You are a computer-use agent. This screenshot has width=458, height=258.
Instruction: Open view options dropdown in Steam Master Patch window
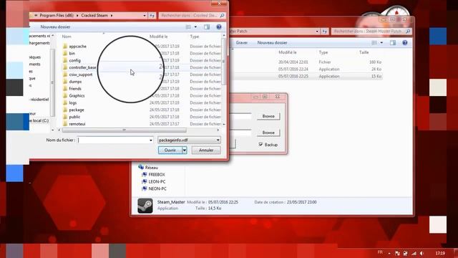tap(381, 43)
